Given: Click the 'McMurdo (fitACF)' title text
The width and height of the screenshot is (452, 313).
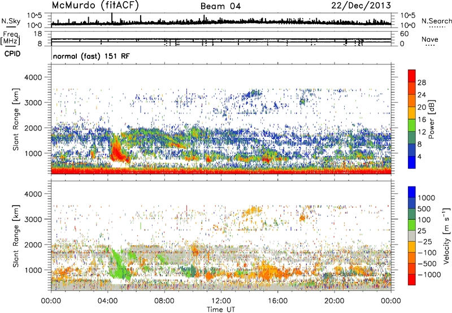Looking at the screenshot, I should click(95, 6).
